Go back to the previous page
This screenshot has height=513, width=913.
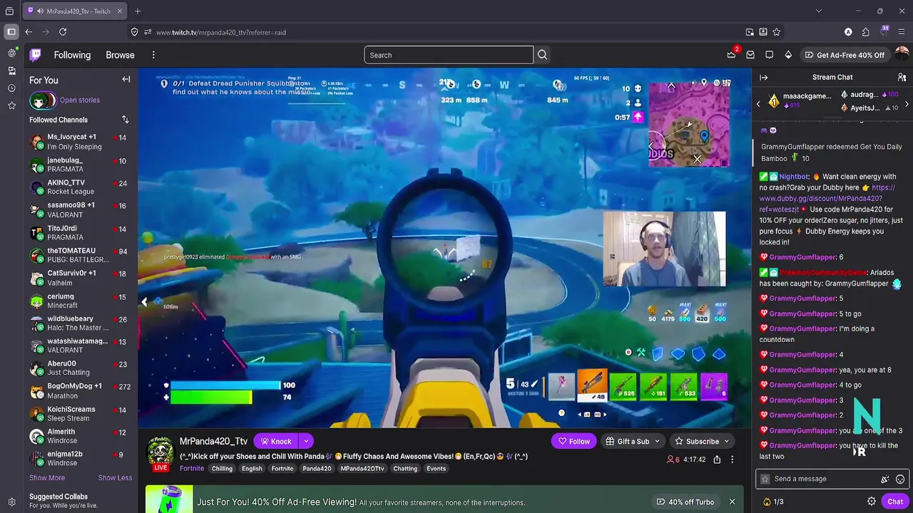pos(29,32)
